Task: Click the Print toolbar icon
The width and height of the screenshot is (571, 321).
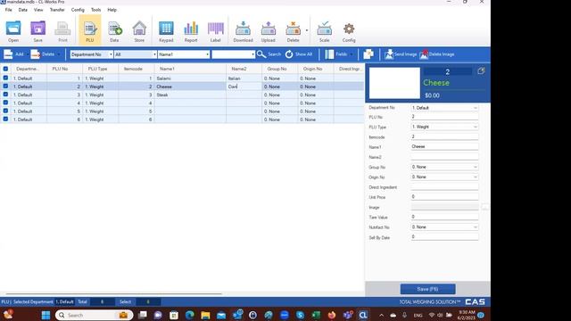Action: pyautogui.click(x=62, y=31)
